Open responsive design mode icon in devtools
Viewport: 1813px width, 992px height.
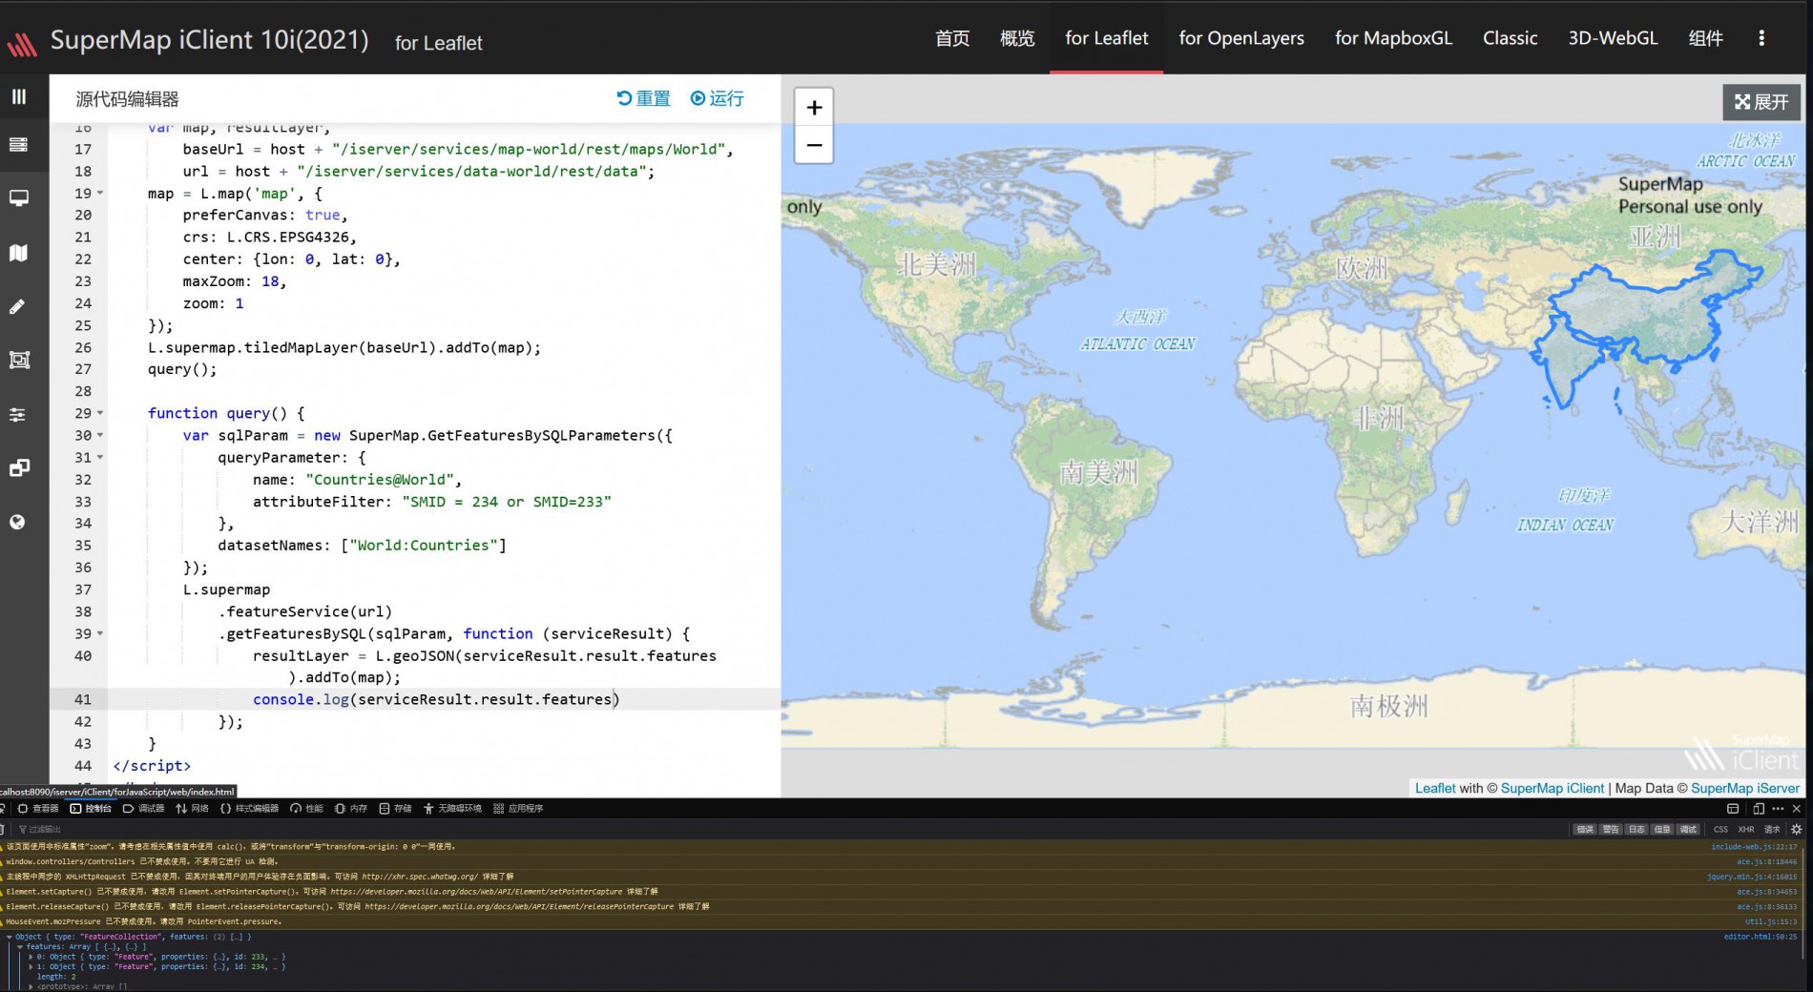(x=1758, y=809)
